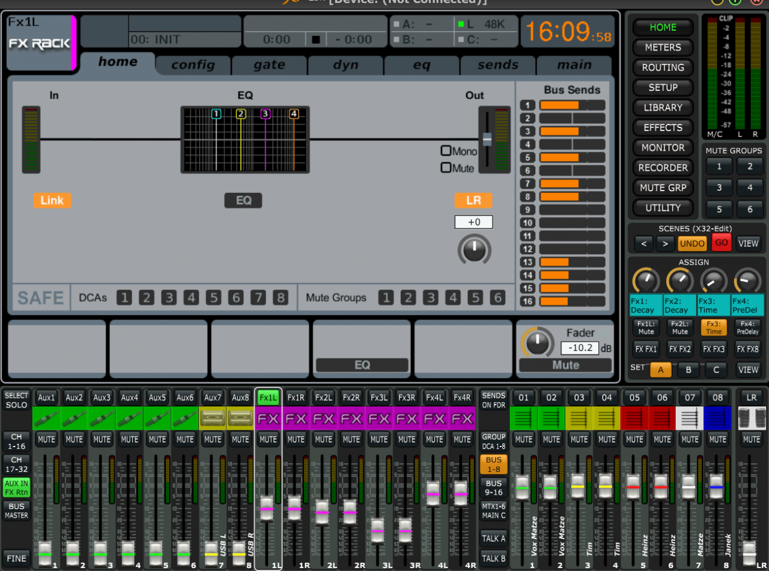Viewport: 769px width, 571px height.
Task: Click the Aux7 USB L tape icon
Action: pos(213,418)
